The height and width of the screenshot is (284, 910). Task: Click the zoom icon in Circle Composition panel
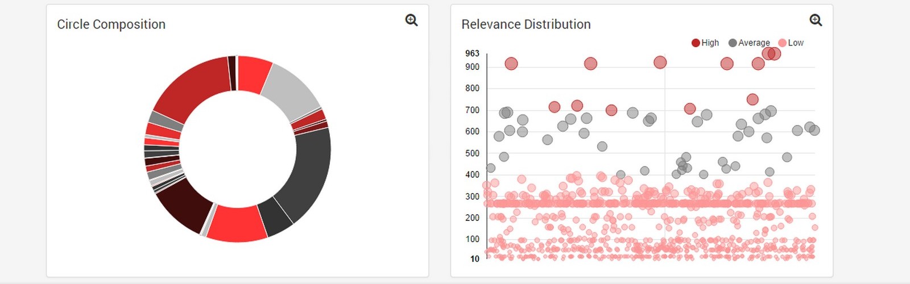(411, 20)
